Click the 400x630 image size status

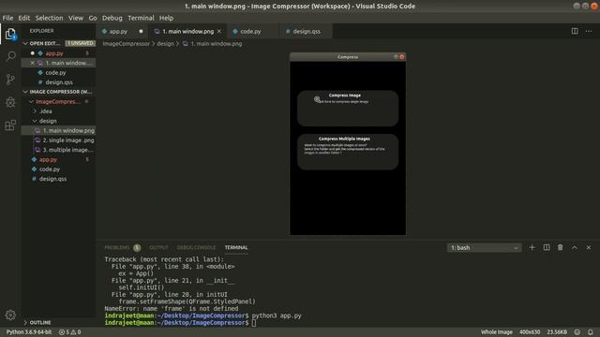530,332
